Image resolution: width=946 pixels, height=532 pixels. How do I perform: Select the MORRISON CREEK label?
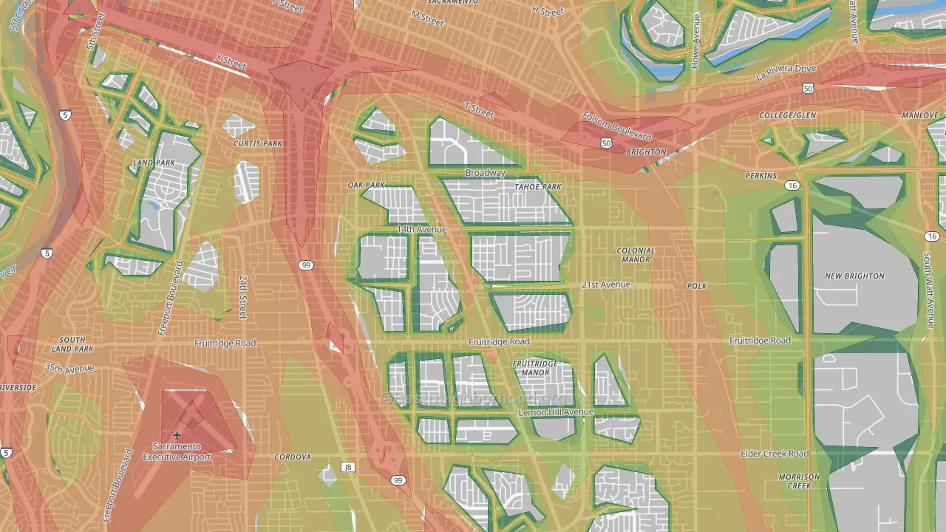tap(799, 481)
